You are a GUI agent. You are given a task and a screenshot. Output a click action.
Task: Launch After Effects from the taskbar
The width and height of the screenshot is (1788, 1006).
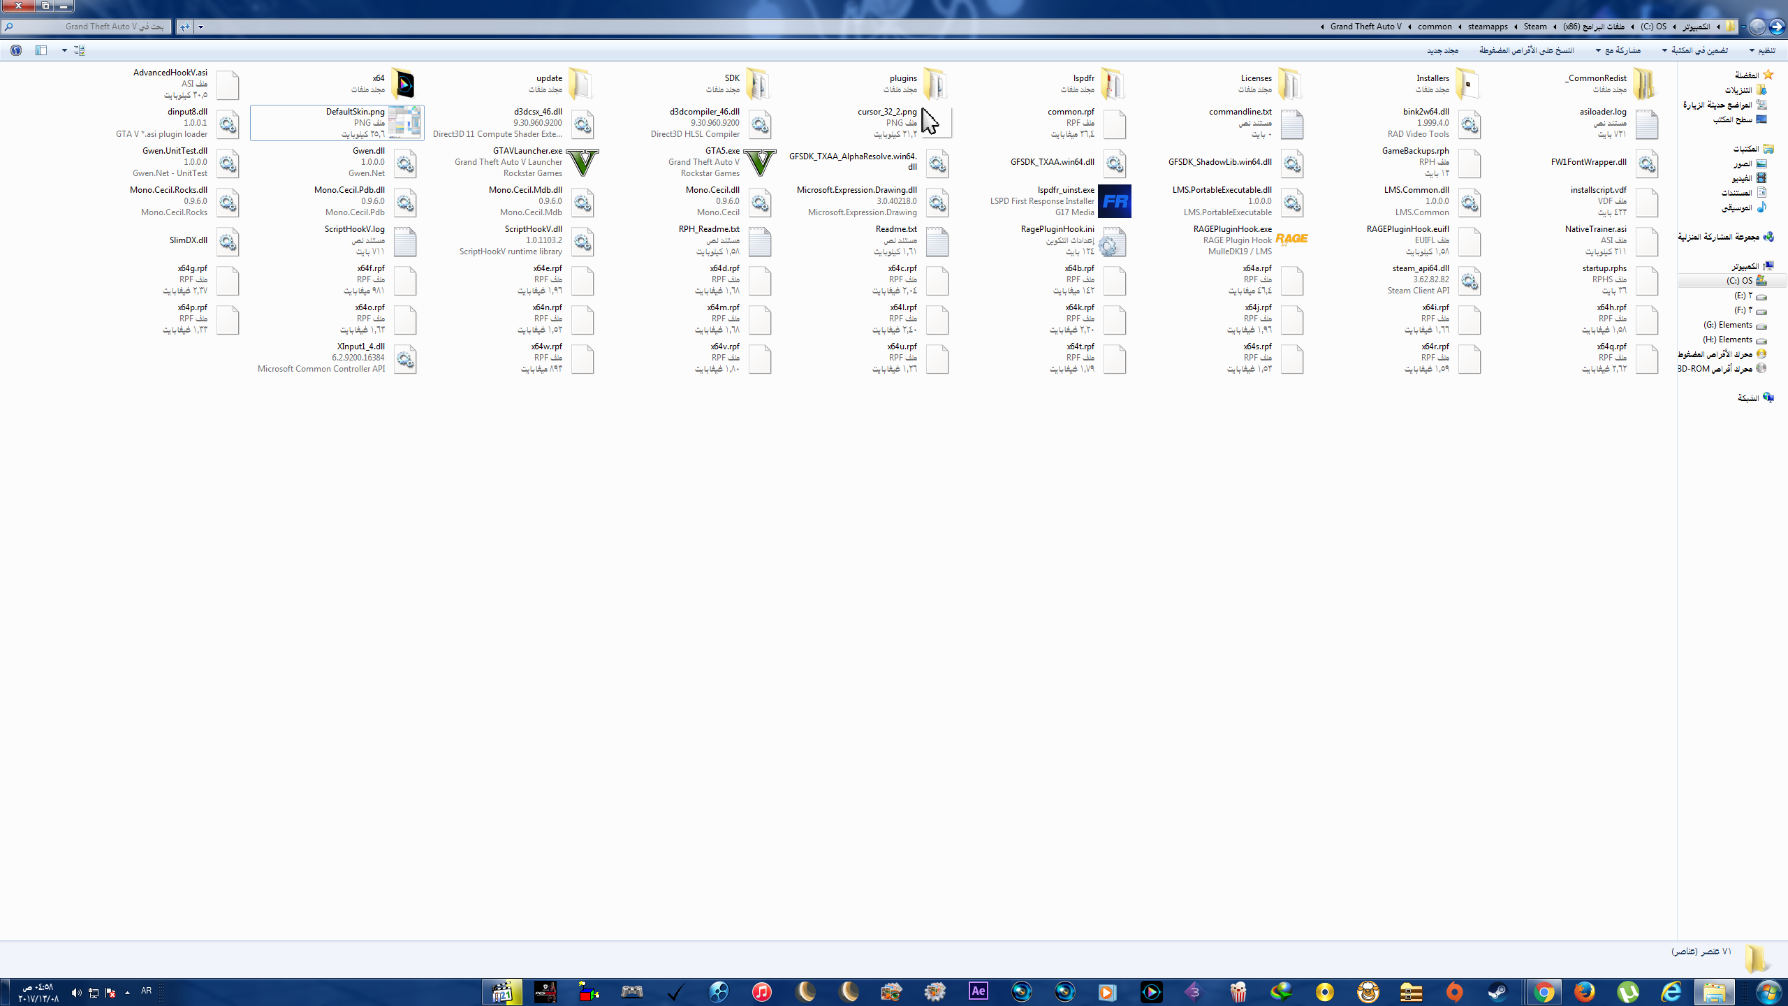(x=978, y=991)
